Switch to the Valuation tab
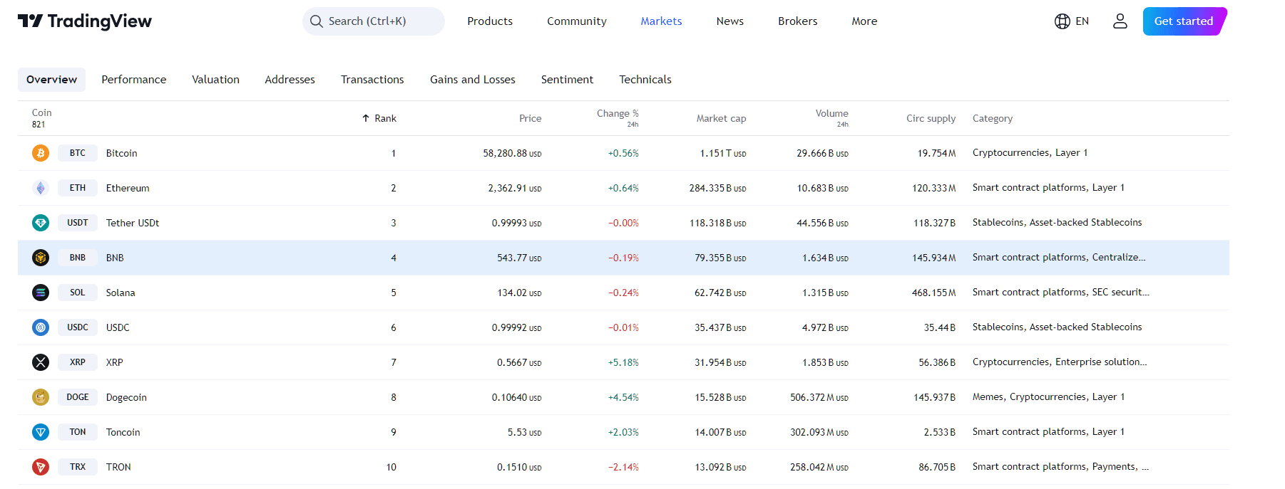The image size is (1285, 489). click(x=215, y=80)
